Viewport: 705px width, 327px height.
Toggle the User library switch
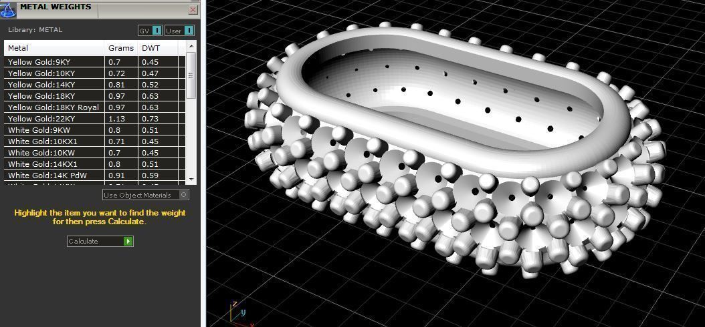tap(179, 31)
